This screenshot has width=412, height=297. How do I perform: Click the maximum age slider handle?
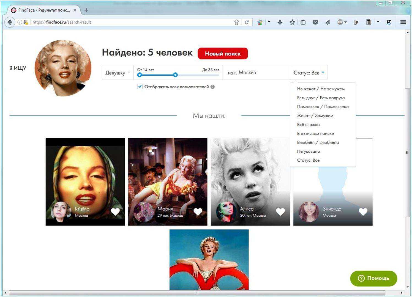click(175, 75)
